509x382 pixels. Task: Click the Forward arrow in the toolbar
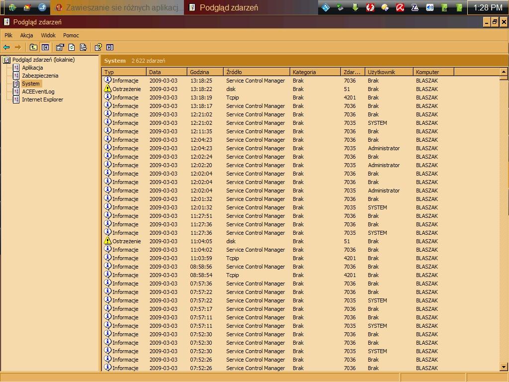click(18, 47)
